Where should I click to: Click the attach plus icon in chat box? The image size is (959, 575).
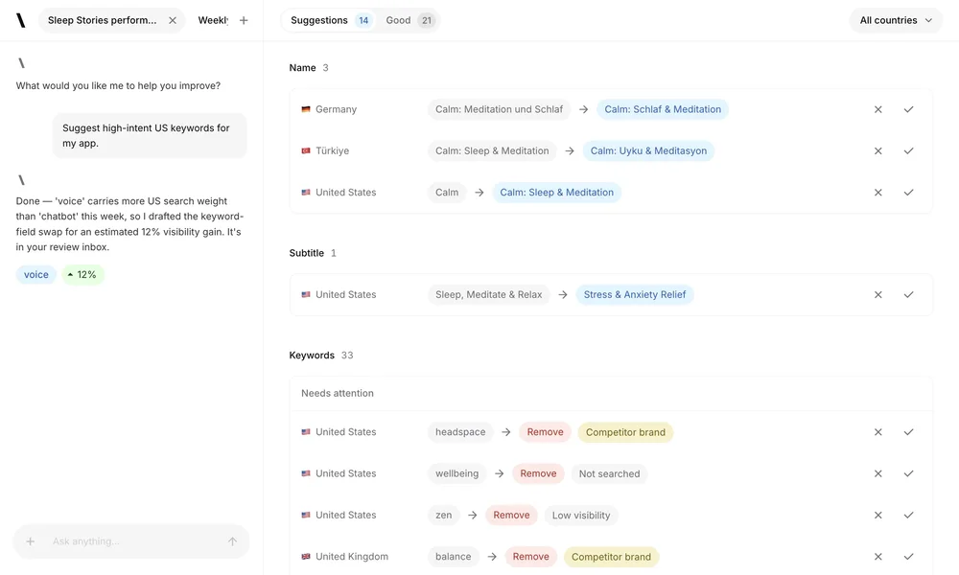pyautogui.click(x=30, y=541)
